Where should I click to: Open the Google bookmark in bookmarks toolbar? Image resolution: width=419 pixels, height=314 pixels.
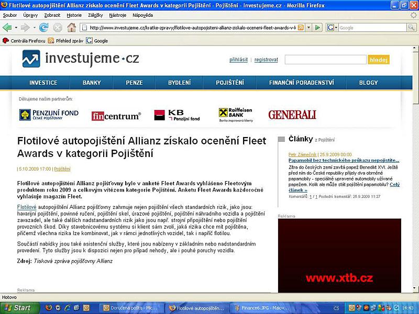(97, 41)
